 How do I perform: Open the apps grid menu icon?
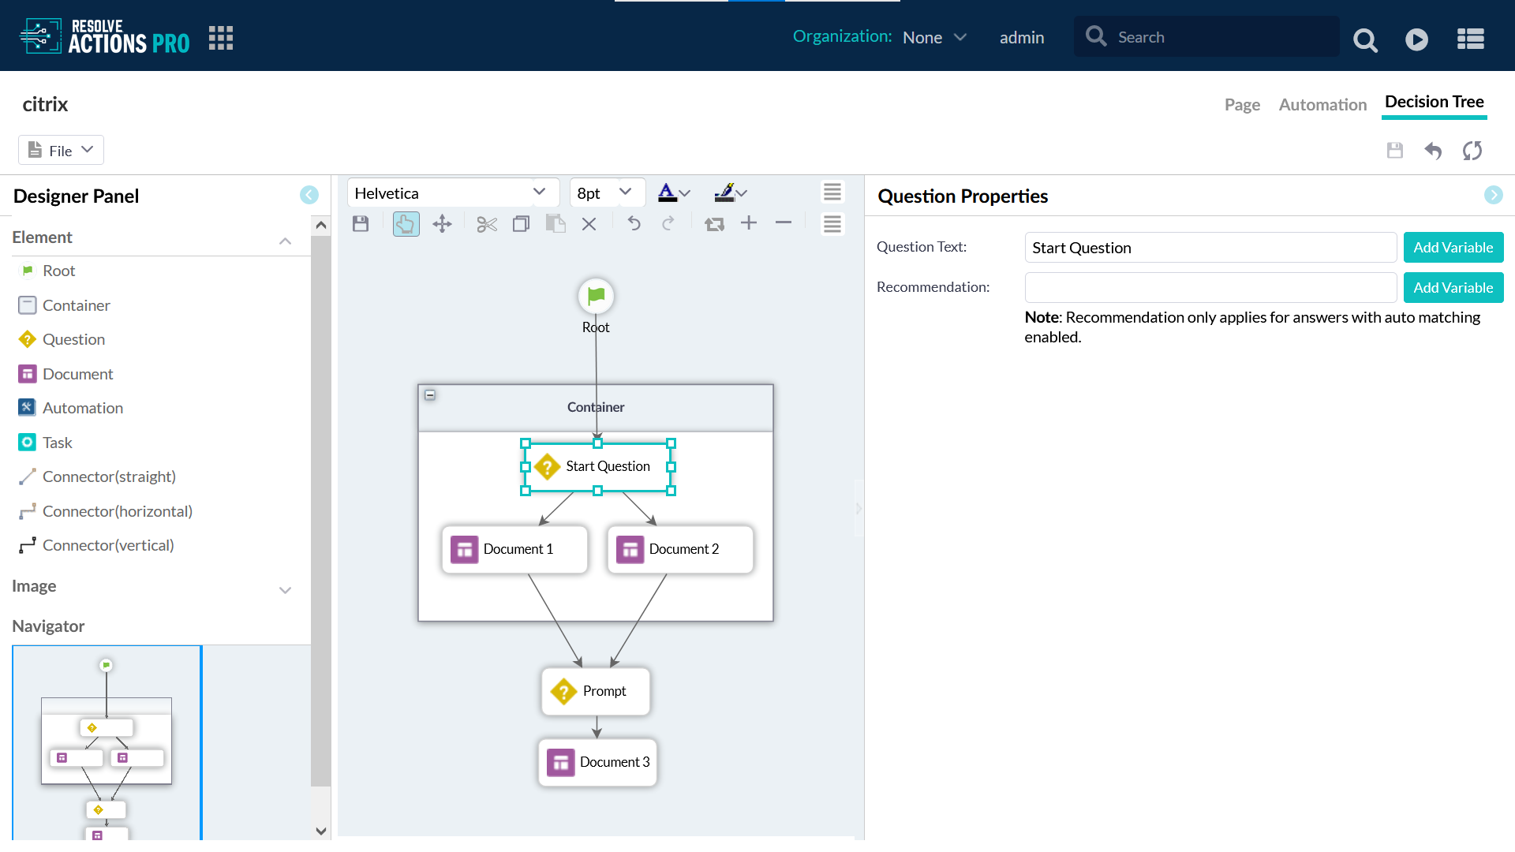tap(221, 38)
